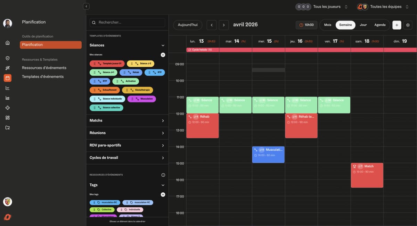Open Ressources d'événements link
Image resolution: width=417 pixels, height=226 pixels.
[x=44, y=68]
